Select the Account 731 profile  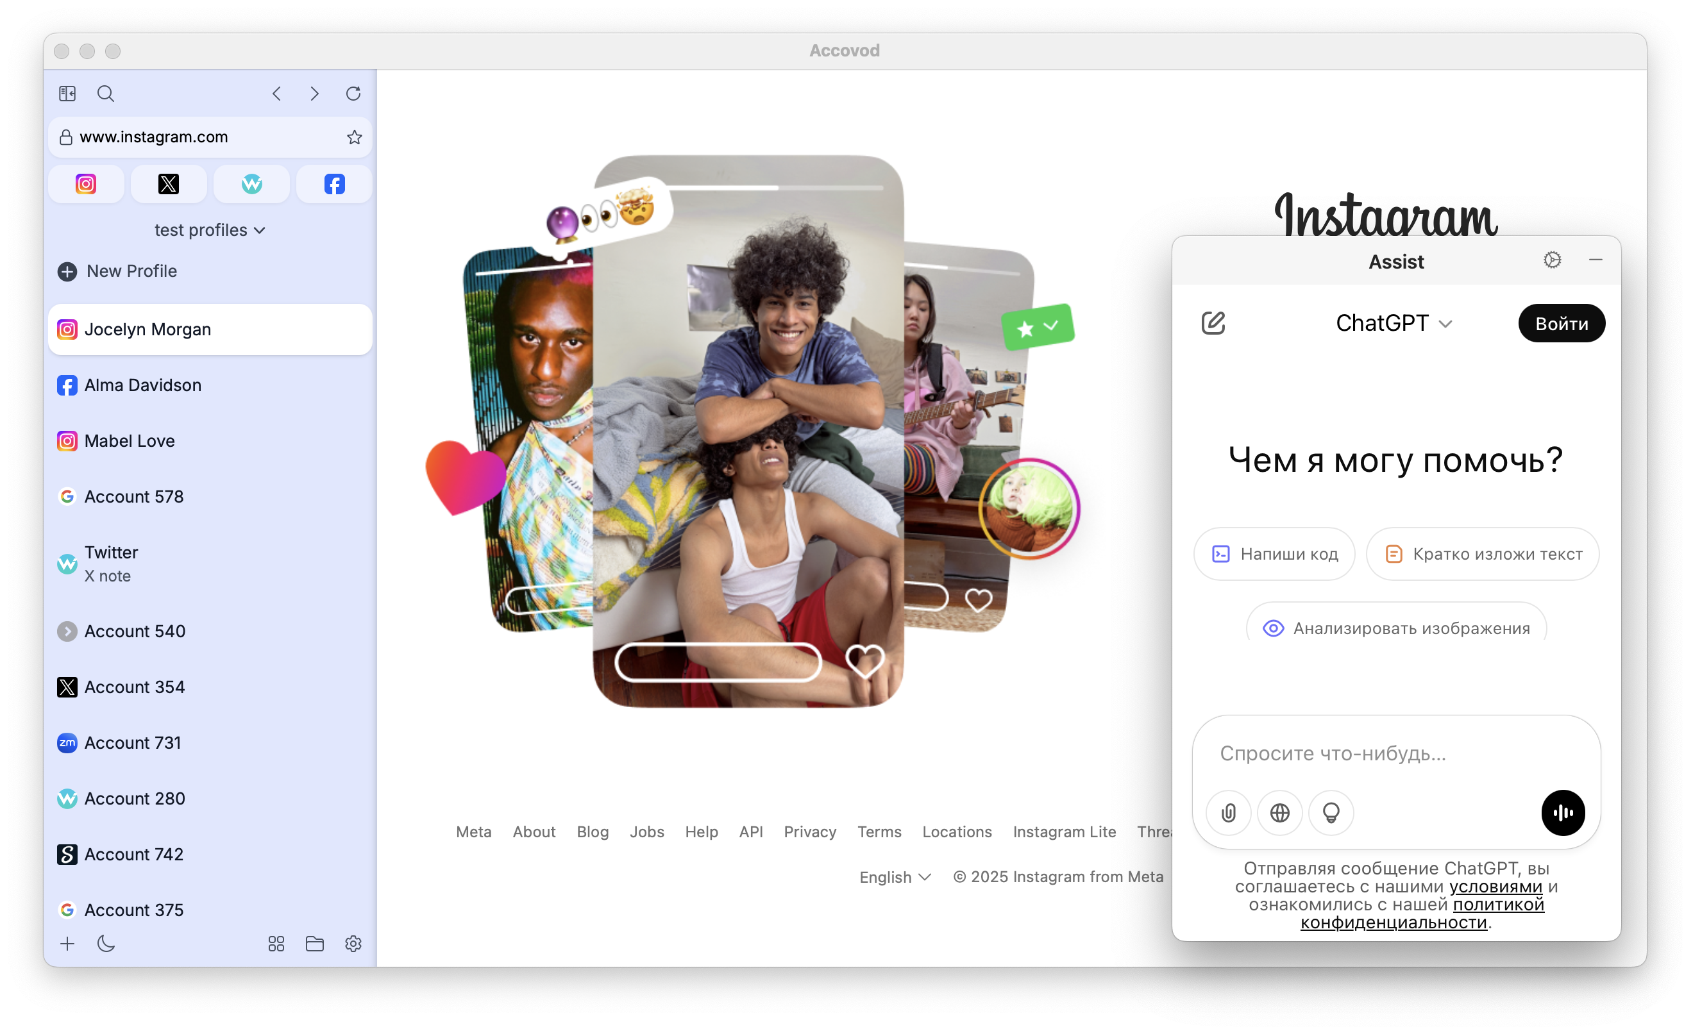click(210, 742)
